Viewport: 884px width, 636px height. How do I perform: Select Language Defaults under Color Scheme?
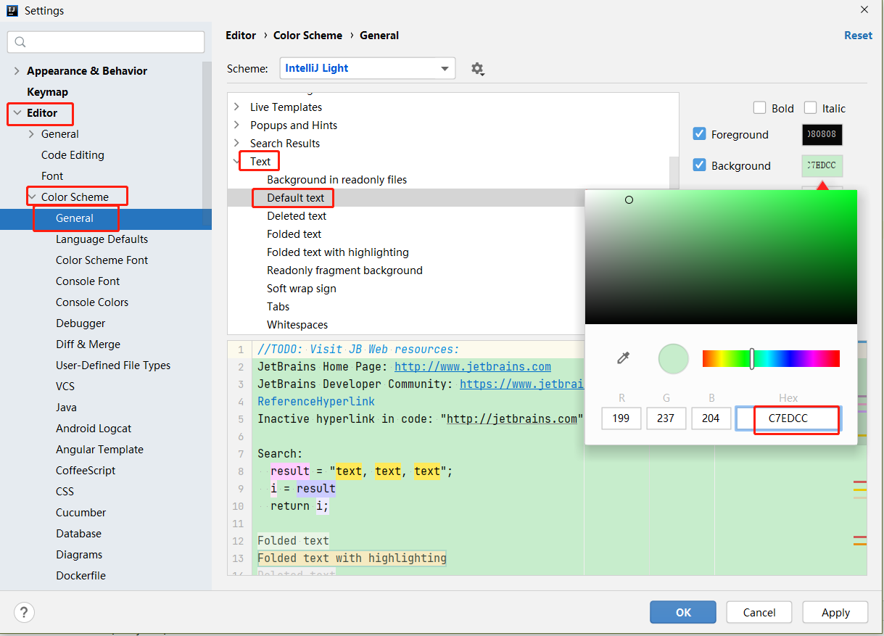coord(102,239)
